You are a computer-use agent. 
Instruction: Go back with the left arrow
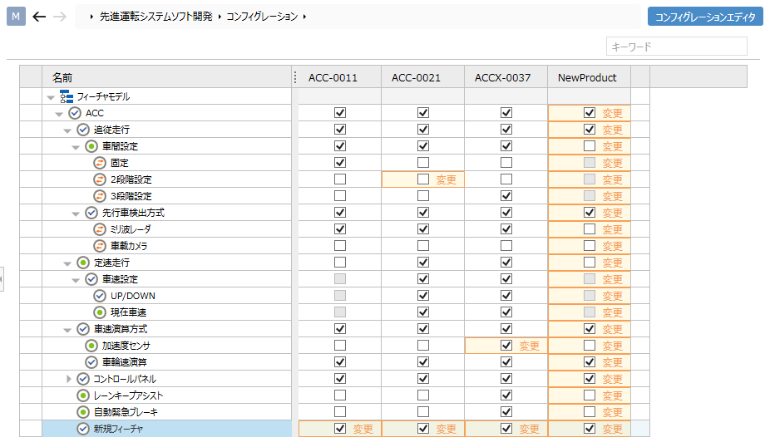[39, 17]
